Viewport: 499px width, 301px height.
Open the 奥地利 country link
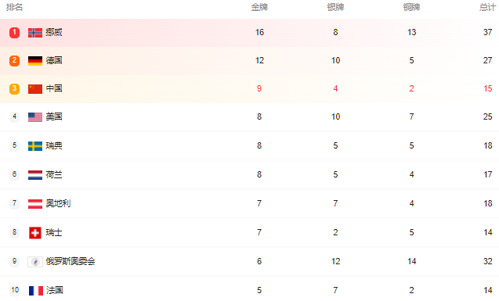point(58,203)
